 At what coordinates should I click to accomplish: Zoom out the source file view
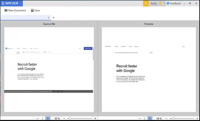64,119
